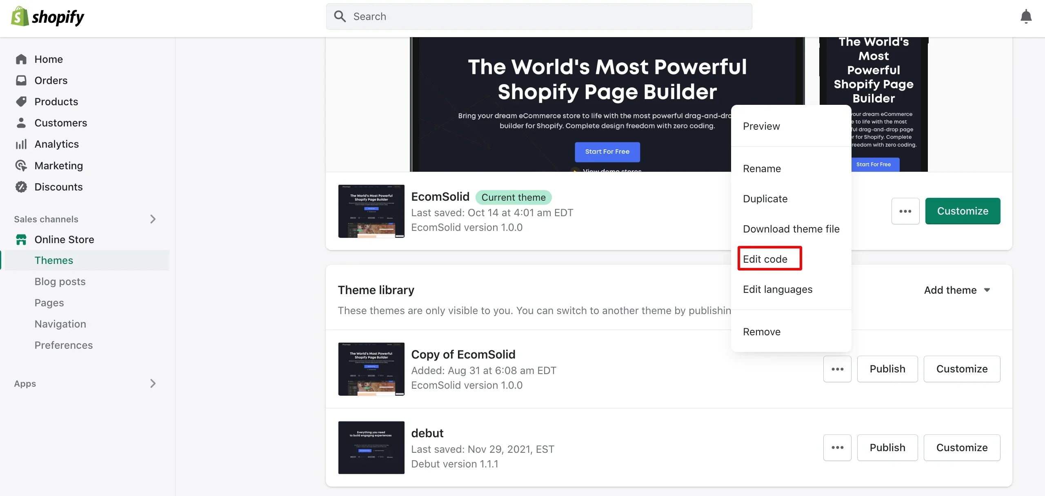Click the debut theme title
1045x496 pixels.
point(427,433)
